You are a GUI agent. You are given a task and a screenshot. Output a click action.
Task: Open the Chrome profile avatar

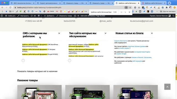click(171, 7)
